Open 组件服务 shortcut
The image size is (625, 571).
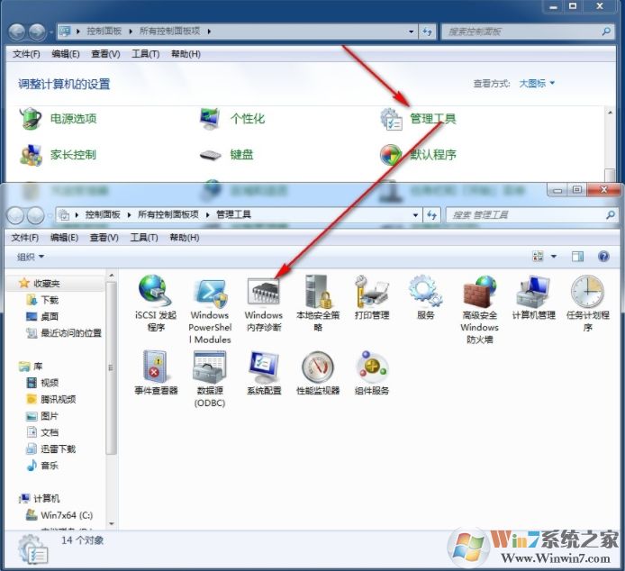372,373
